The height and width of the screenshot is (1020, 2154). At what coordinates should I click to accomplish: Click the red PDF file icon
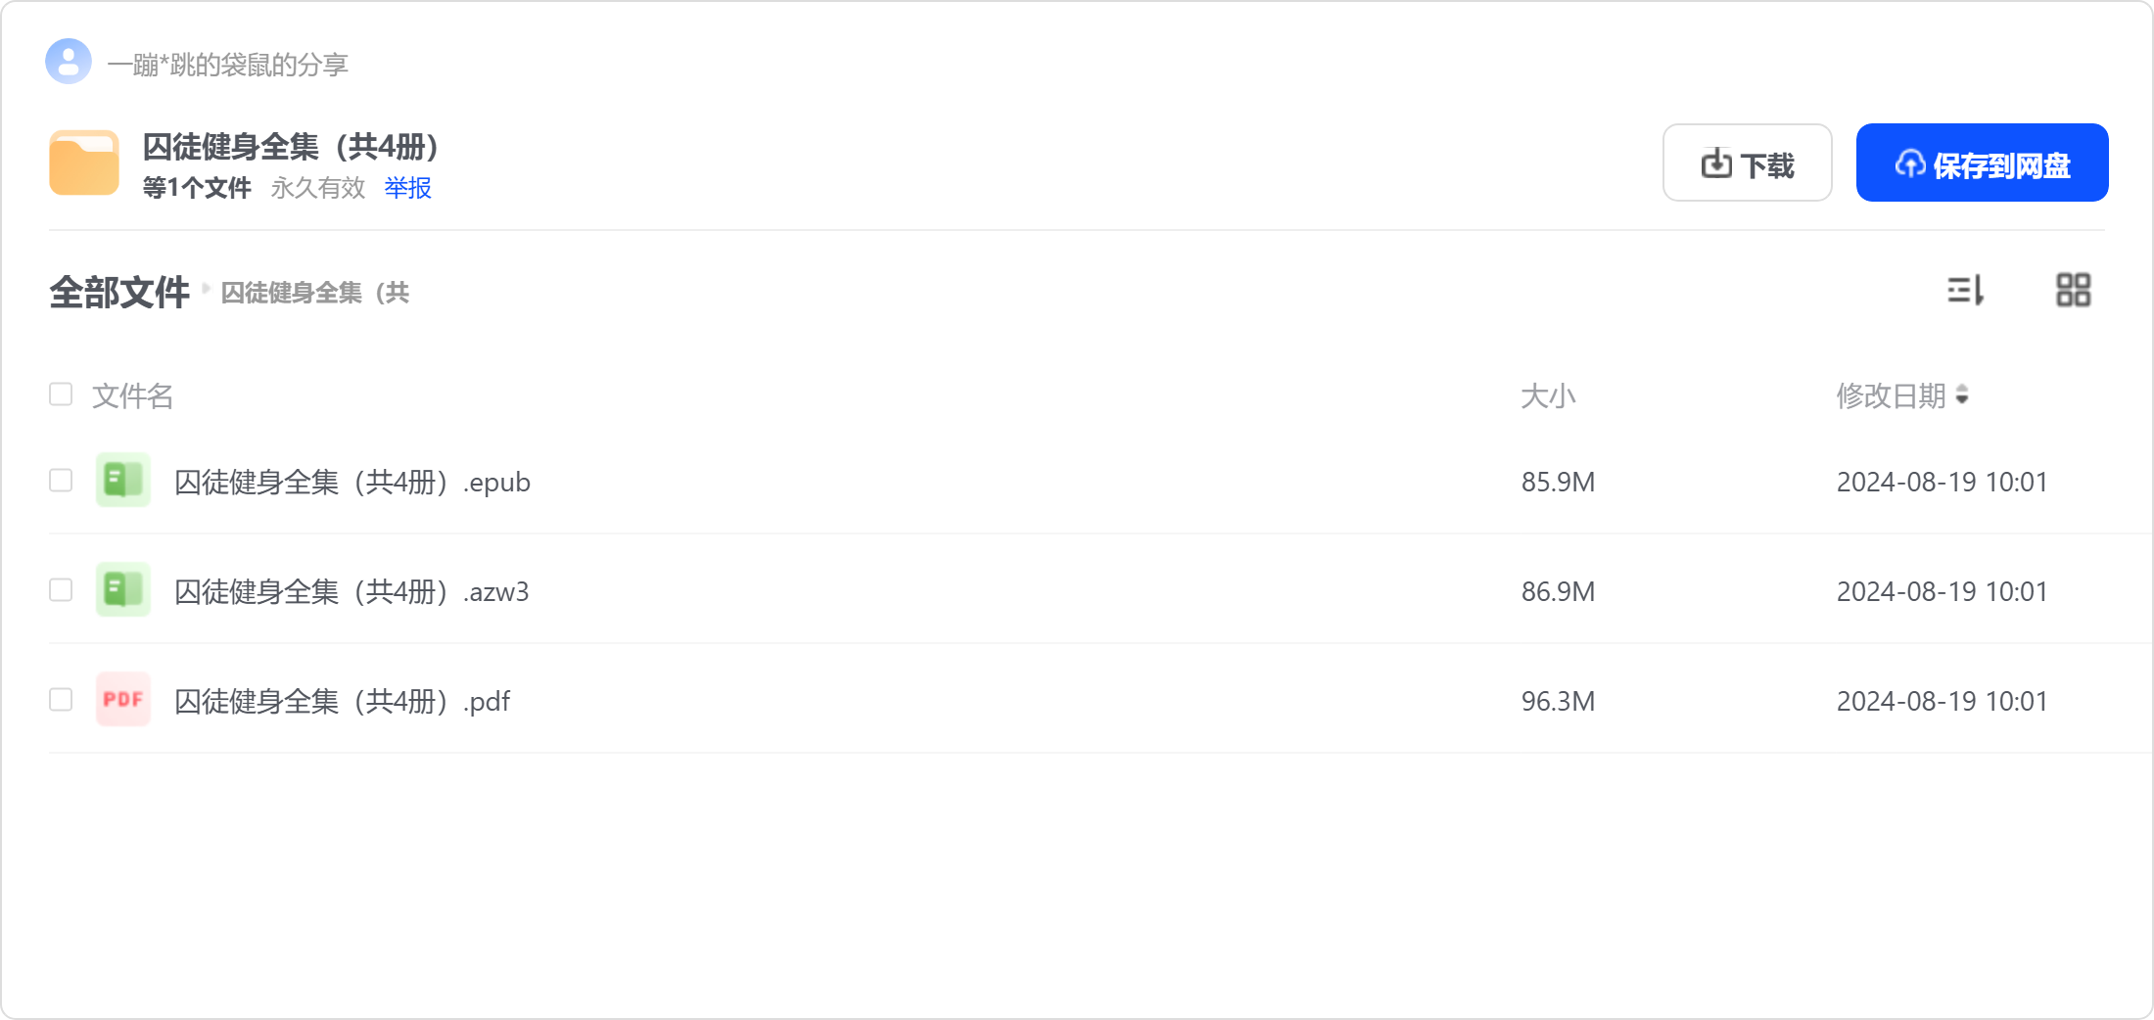tap(123, 699)
